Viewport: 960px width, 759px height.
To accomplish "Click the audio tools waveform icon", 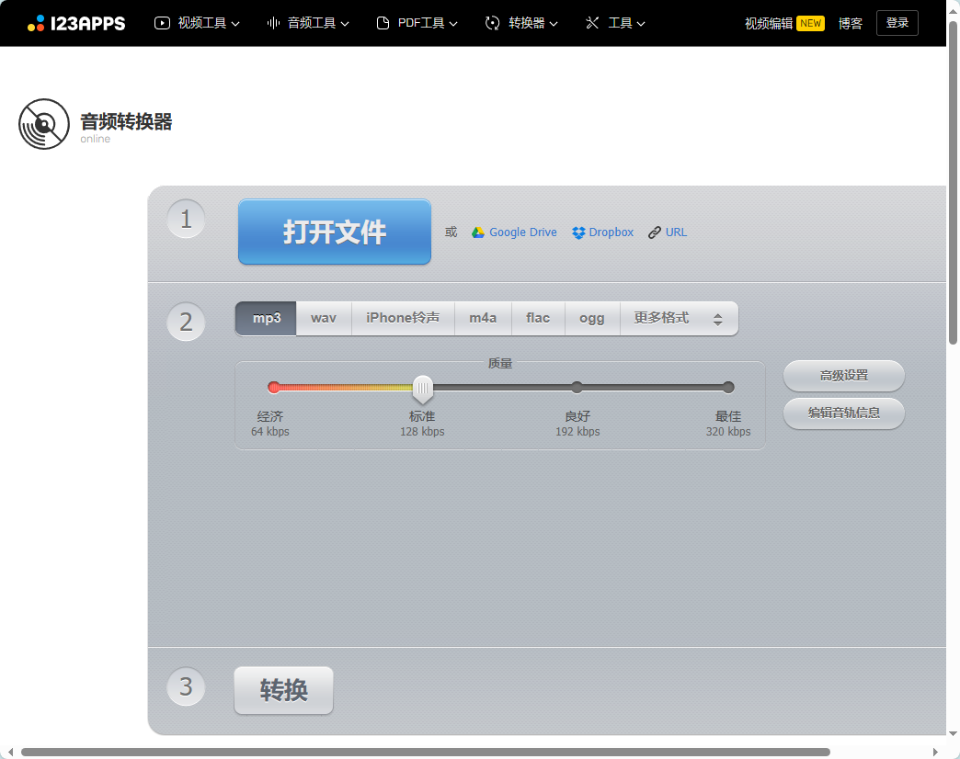I will 273,23.
